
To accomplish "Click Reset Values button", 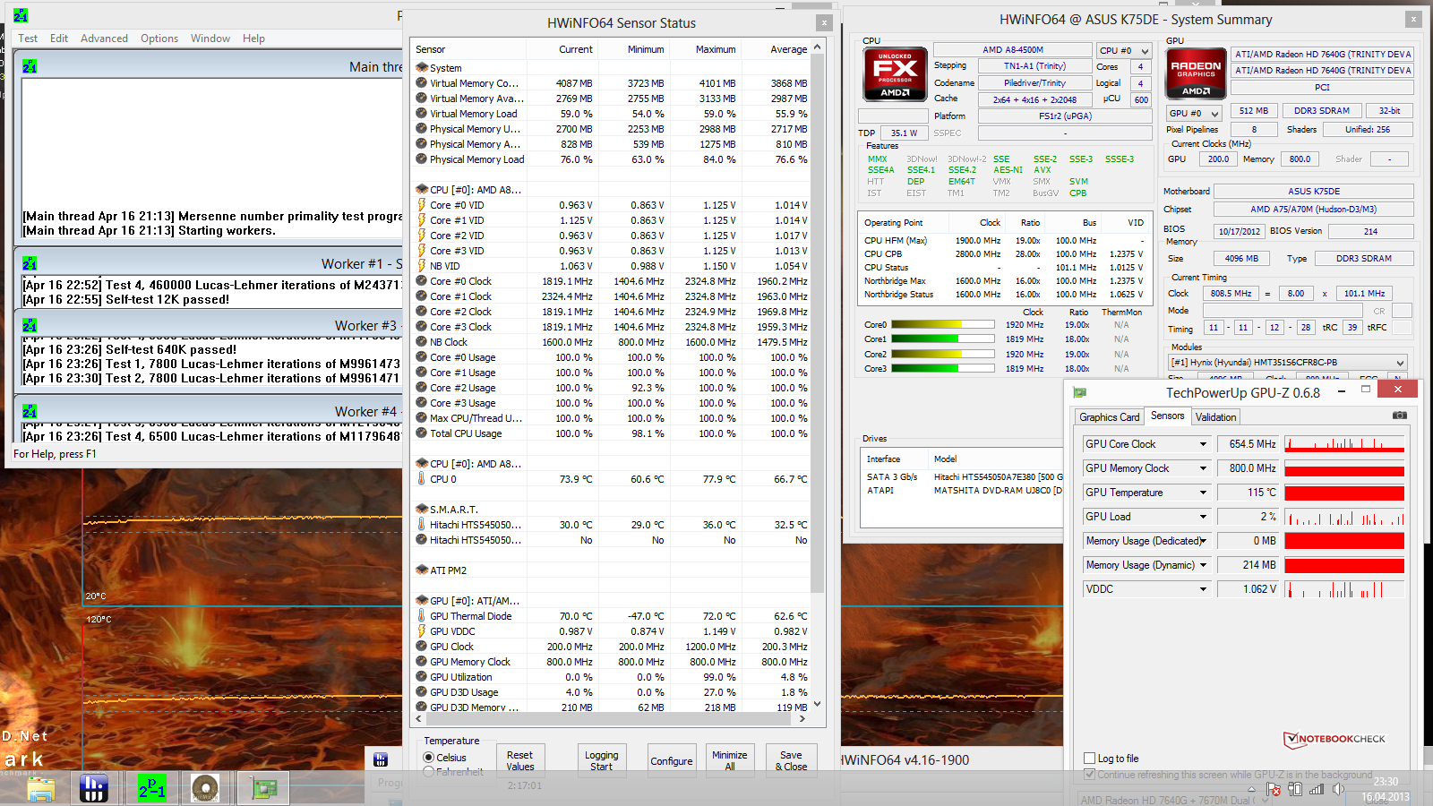I will 519,760.
